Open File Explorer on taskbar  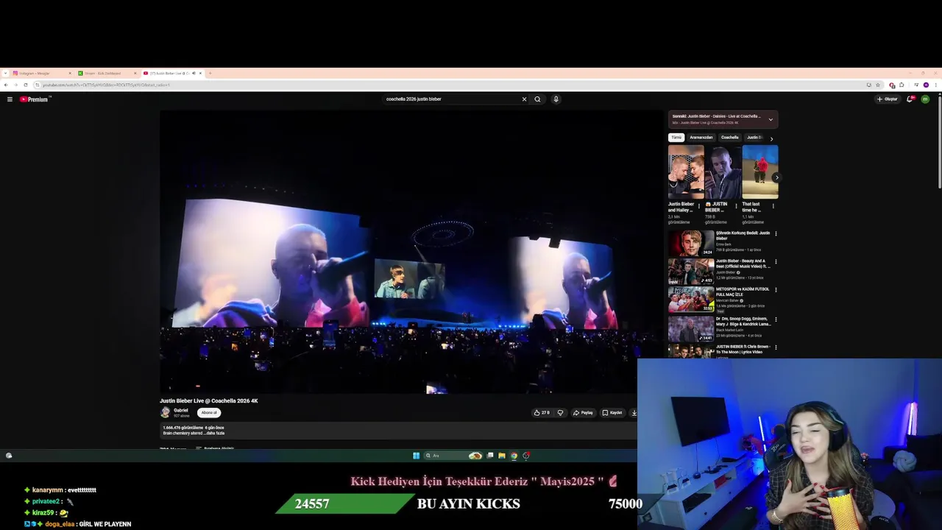502,456
